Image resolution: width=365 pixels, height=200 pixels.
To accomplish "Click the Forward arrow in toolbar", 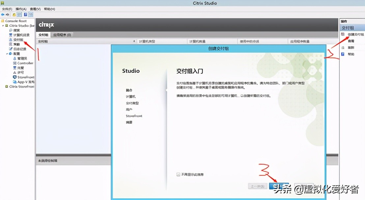I will tap(8, 14).
